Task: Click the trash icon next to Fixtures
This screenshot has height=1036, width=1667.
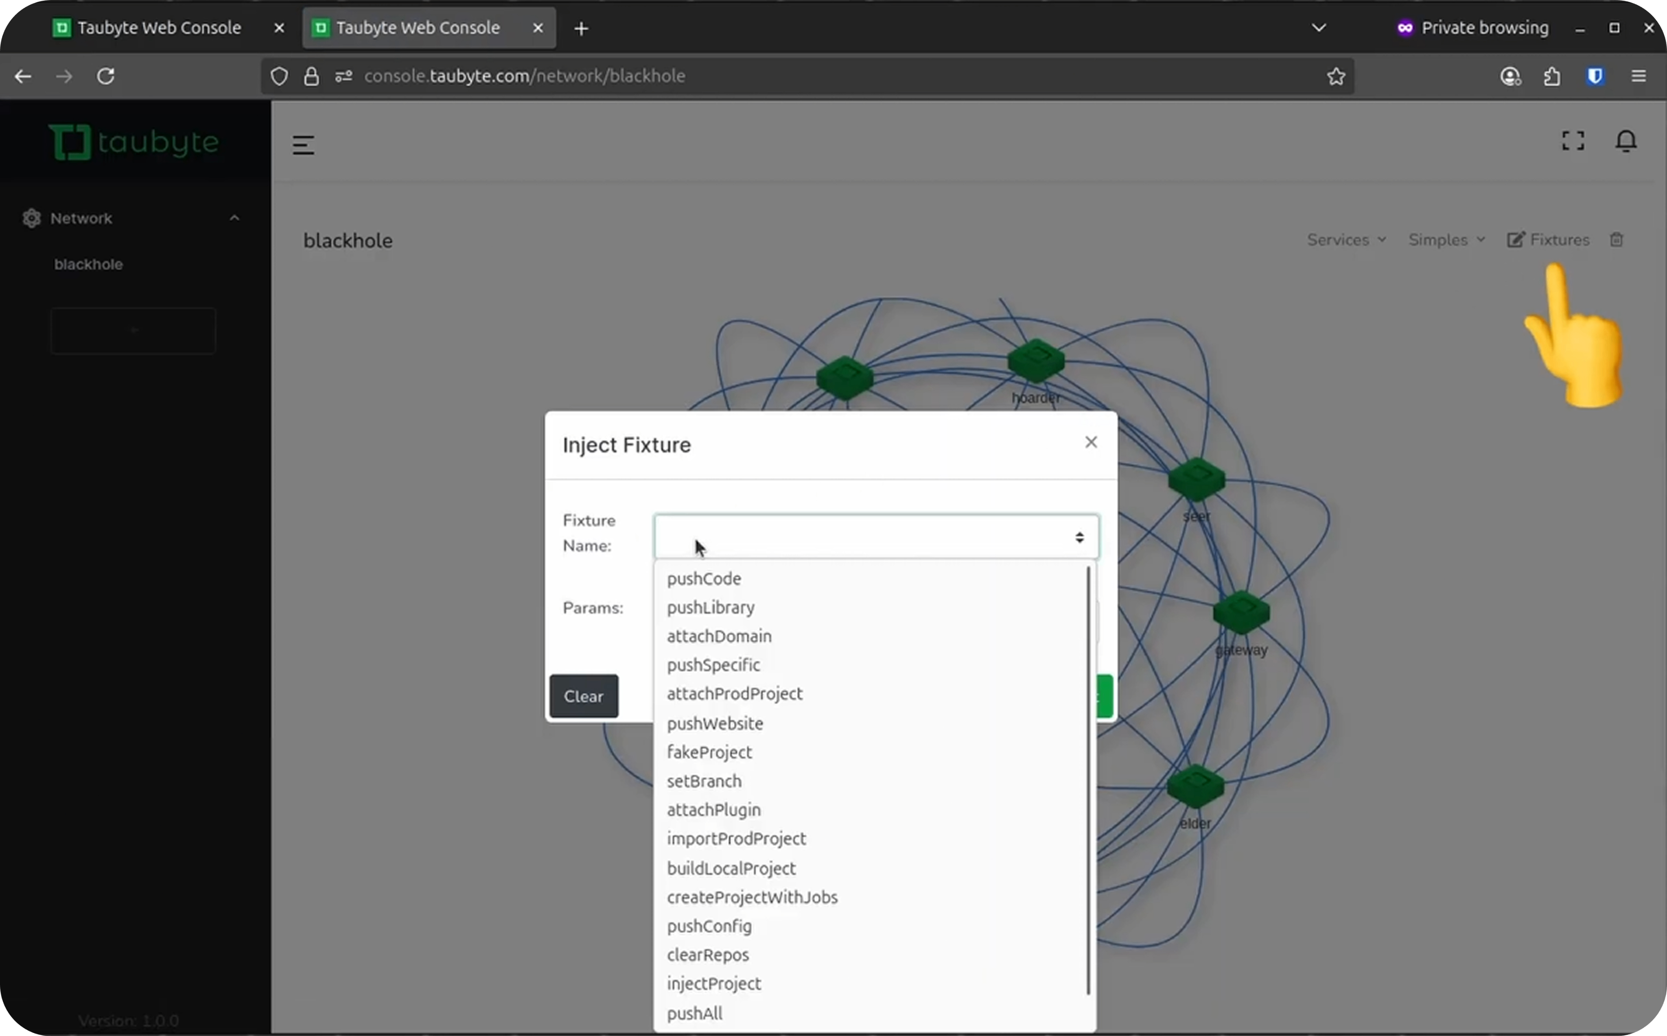Action: point(1616,240)
